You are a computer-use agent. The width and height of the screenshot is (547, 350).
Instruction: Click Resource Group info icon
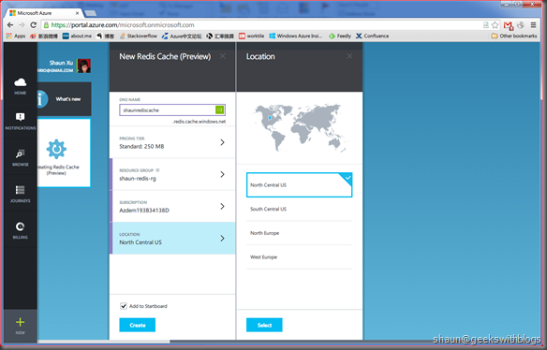(157, 170)
